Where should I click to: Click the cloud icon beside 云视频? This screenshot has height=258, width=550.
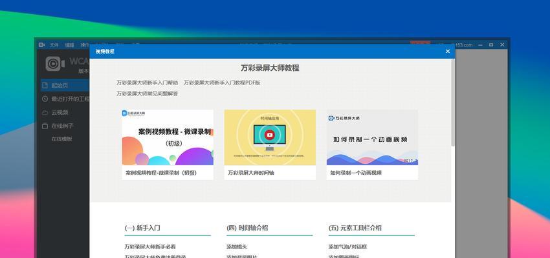[x=45, y=113]
